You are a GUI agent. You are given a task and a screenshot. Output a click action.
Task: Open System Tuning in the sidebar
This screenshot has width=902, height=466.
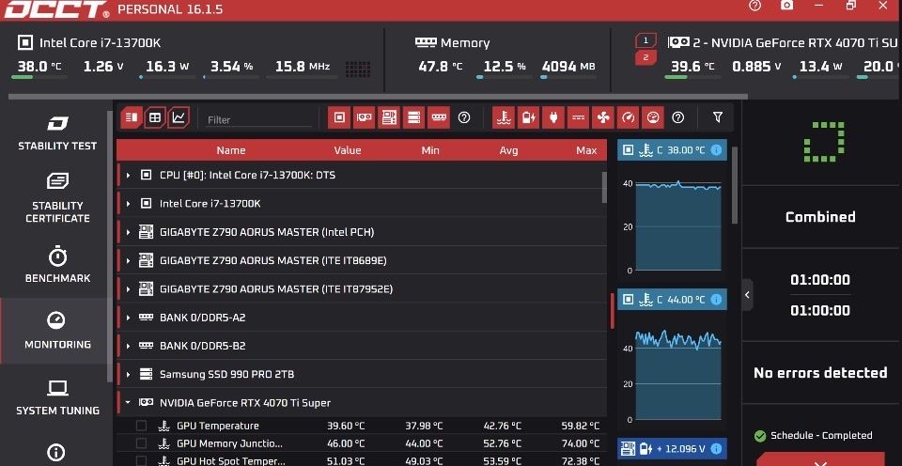tap(56, 397)
